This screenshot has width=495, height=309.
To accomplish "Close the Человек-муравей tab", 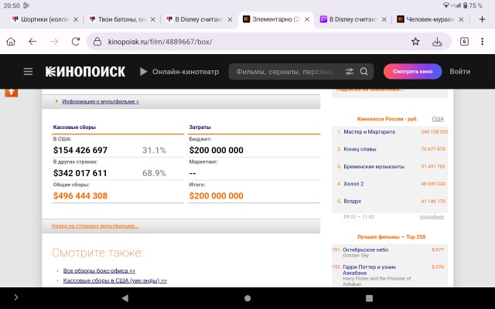I will click(461, 19).
